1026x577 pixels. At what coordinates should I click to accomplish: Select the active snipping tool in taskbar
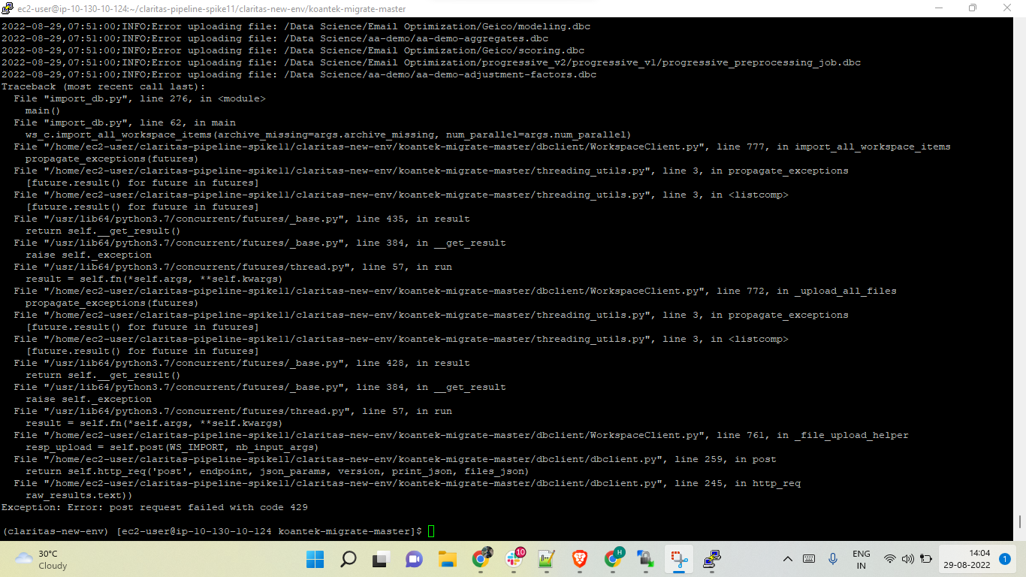click(680, 559)
